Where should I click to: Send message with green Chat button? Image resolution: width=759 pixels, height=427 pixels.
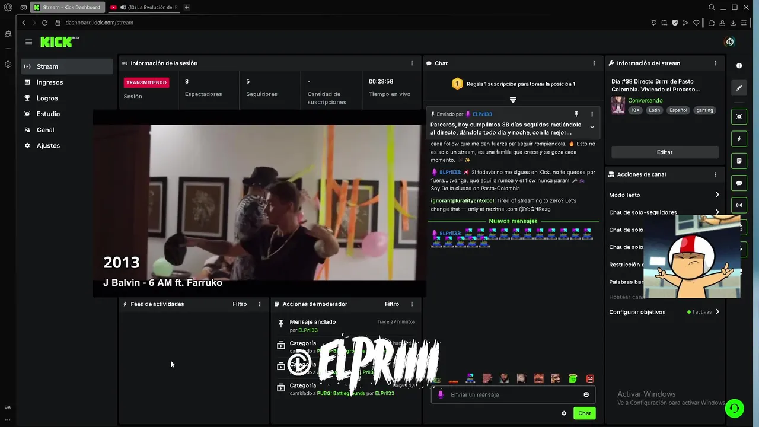(585, 413)
